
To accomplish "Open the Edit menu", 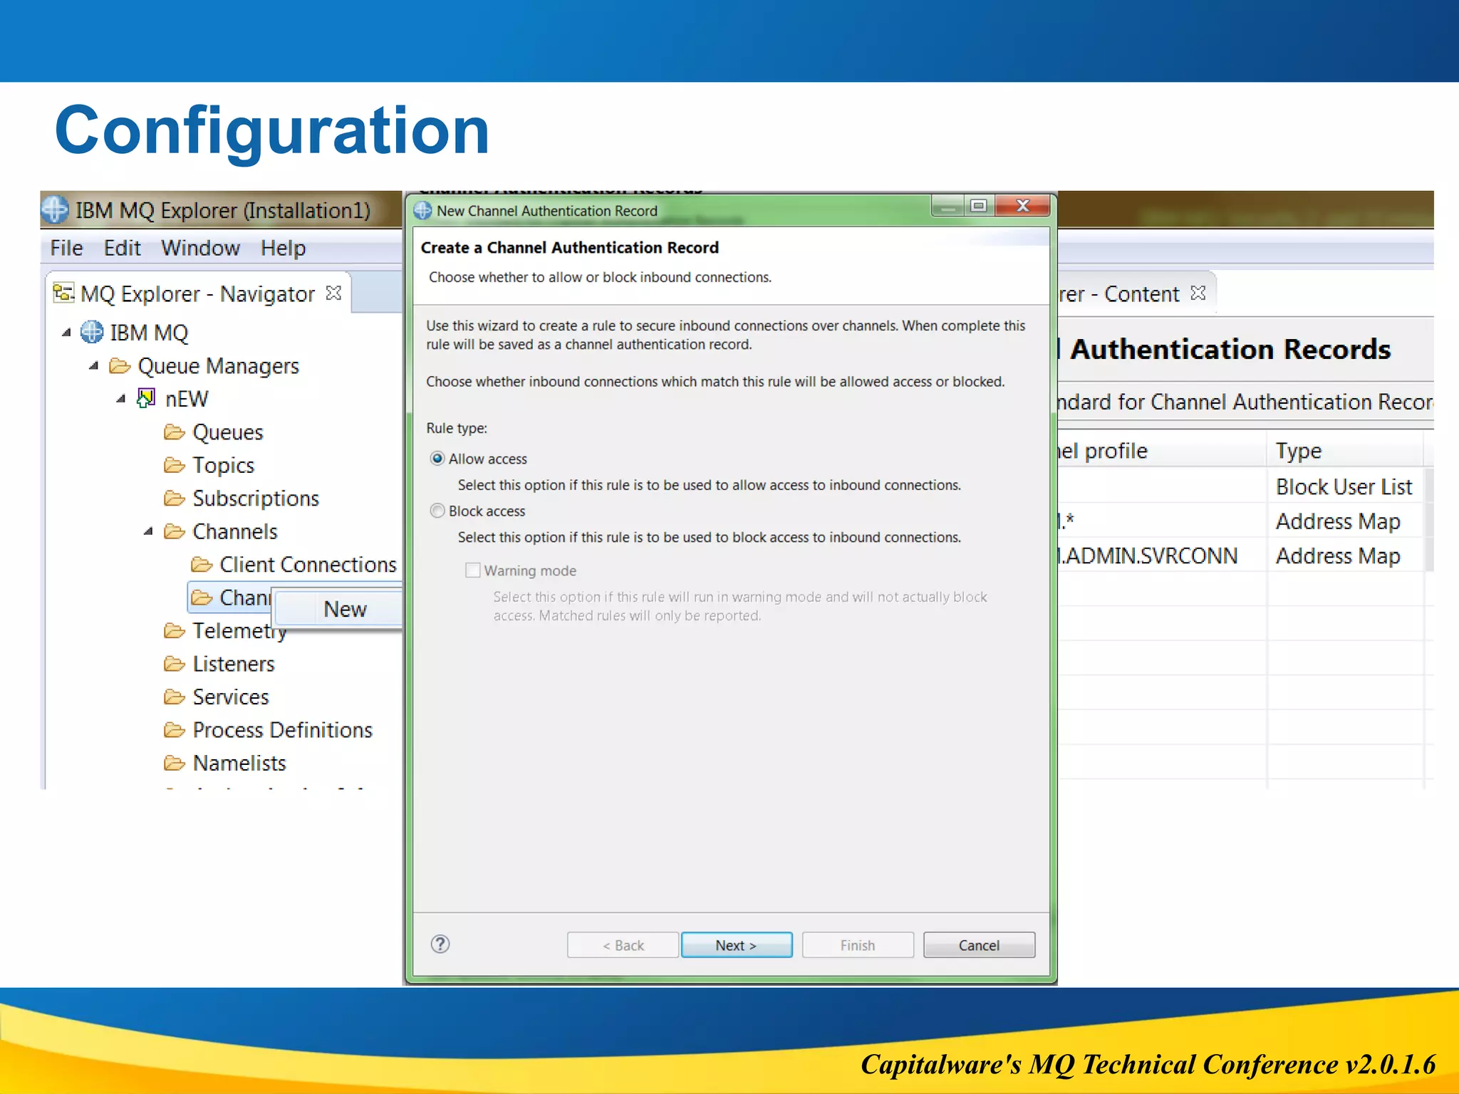I will pos(122,248).
